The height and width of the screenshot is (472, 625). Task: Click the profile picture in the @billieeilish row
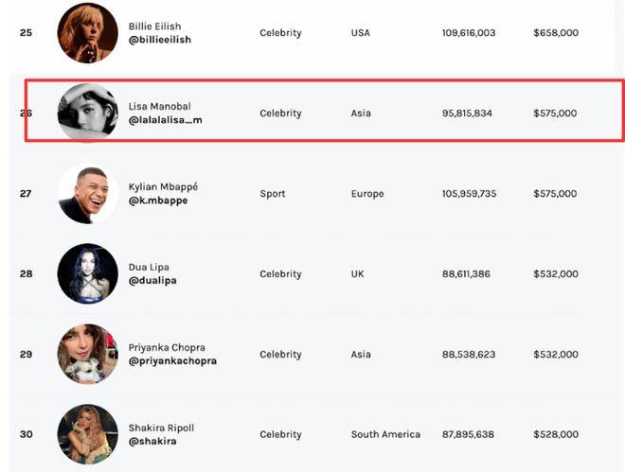click(x=87, y=33)
